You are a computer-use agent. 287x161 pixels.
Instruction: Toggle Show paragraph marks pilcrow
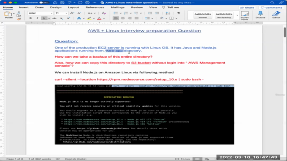click(x=178, y=13)
